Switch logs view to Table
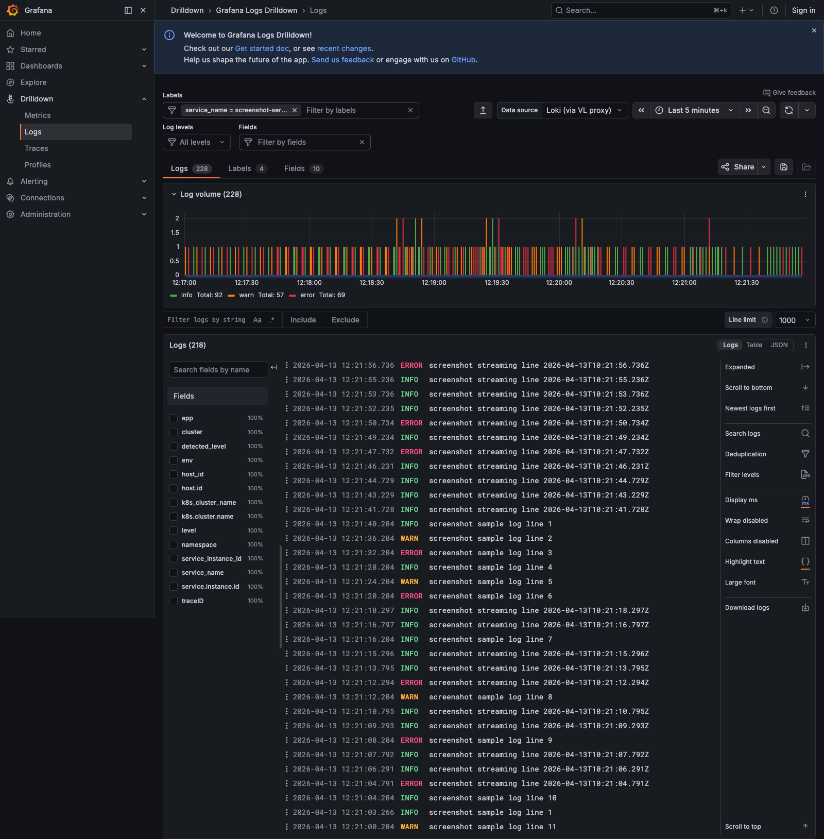 754,345
